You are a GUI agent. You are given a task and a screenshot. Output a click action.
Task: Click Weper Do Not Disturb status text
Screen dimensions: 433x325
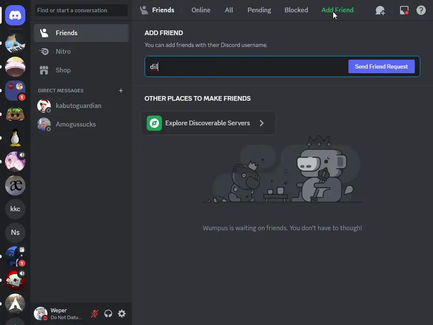[x=66, y=317]
